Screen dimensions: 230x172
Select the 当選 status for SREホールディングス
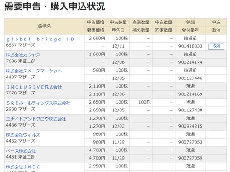(190, 102)
